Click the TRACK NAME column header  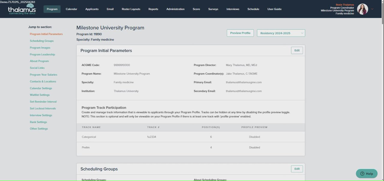tap(91, 127)
